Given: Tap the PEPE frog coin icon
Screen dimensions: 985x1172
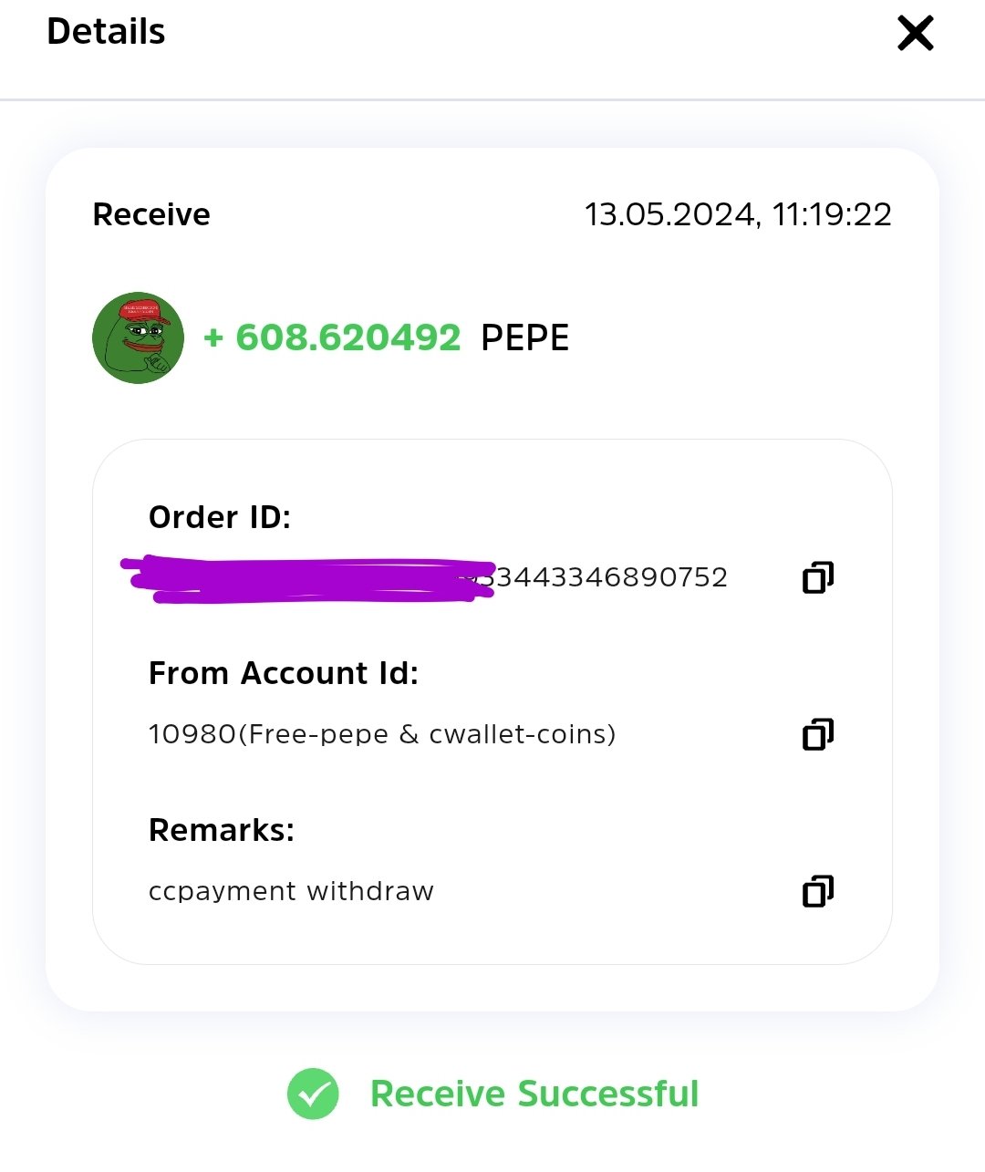Looking at the screenshot, I should point(139,337).
